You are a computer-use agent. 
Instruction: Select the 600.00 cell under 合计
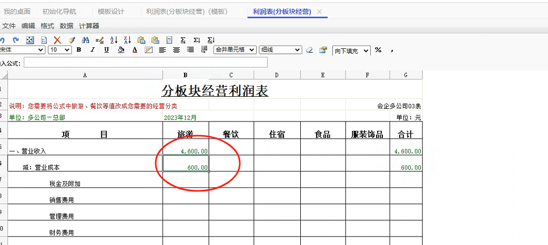(406, 164)
